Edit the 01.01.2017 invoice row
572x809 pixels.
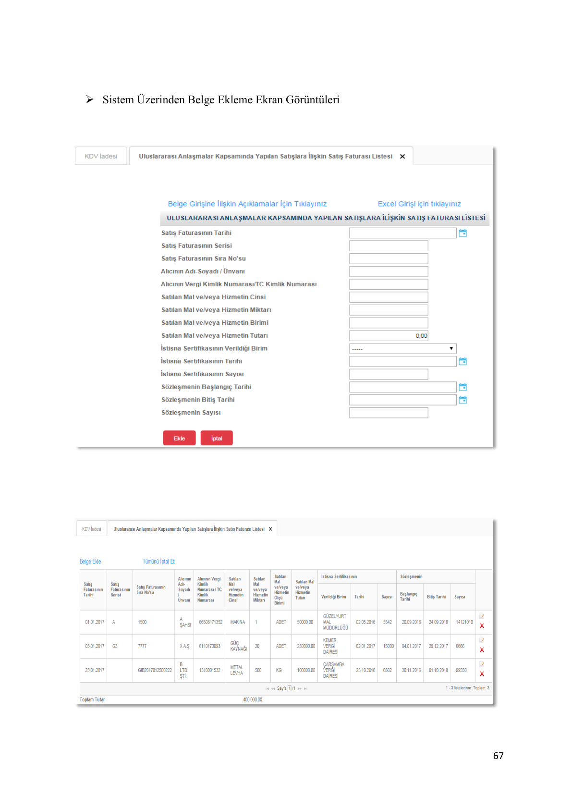[x=482, y=616]
